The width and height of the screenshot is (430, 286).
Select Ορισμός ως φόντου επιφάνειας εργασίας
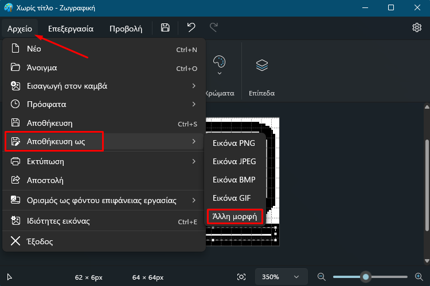pos(104,200)
